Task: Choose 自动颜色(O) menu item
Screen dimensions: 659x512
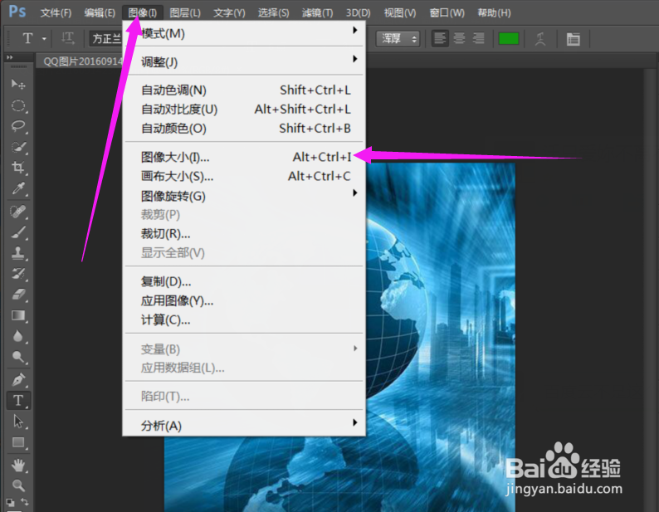Action: coord(244,129)
